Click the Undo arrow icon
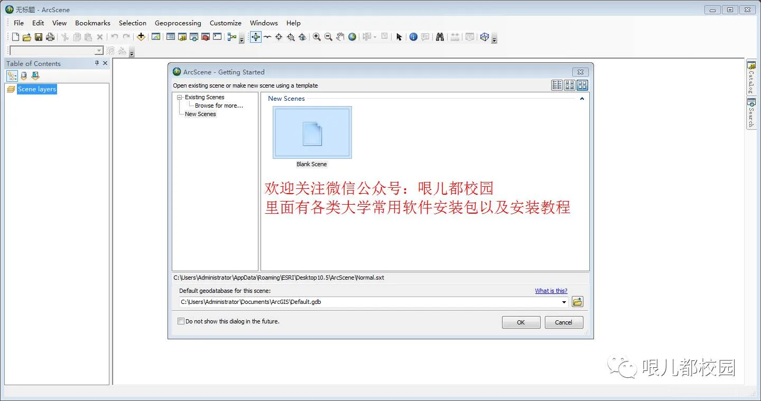This screenshot has width=761, height=401. (x=114, y=37)
